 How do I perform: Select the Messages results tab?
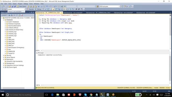point(40,53)
